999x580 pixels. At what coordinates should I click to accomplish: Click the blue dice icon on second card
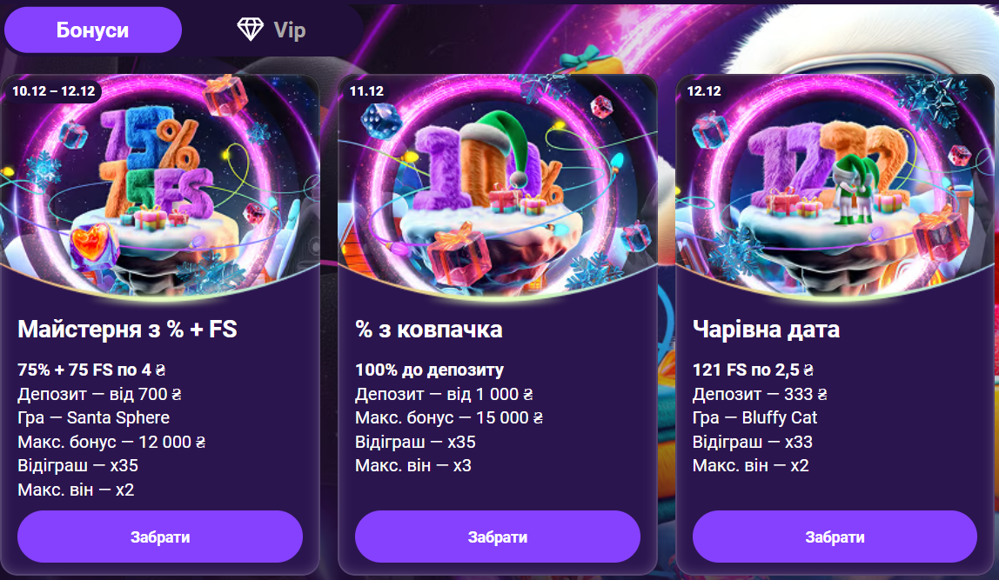(x=381, y=121)
